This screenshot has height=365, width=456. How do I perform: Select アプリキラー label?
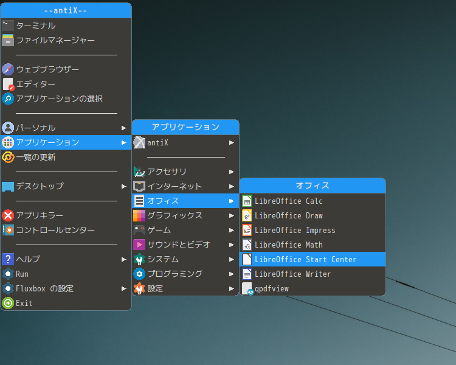(40, 215)
